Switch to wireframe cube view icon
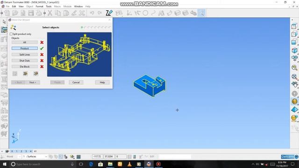Viewport: 299px width, 168px height. pyautogui.click(x=294, y=26)
